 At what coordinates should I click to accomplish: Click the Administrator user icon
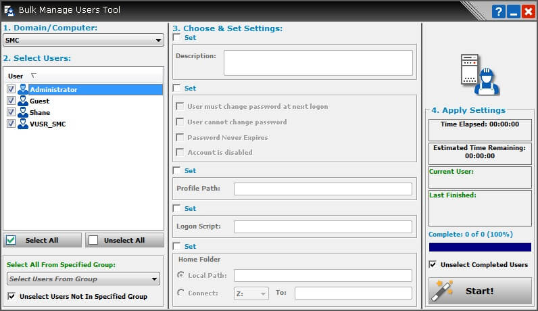point(23,89)
